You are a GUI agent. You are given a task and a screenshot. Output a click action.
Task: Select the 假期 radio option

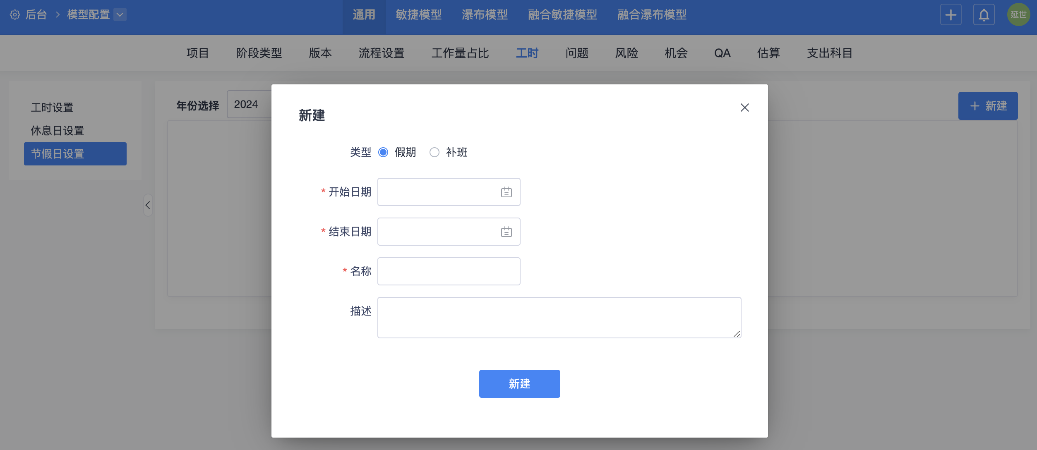point(383,153)
